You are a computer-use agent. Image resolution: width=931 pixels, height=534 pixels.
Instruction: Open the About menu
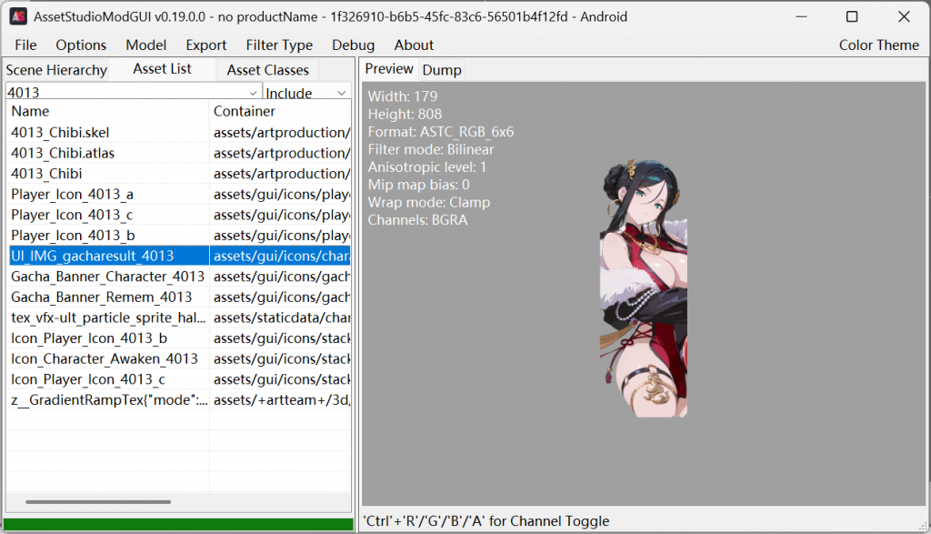click(414, 45)
